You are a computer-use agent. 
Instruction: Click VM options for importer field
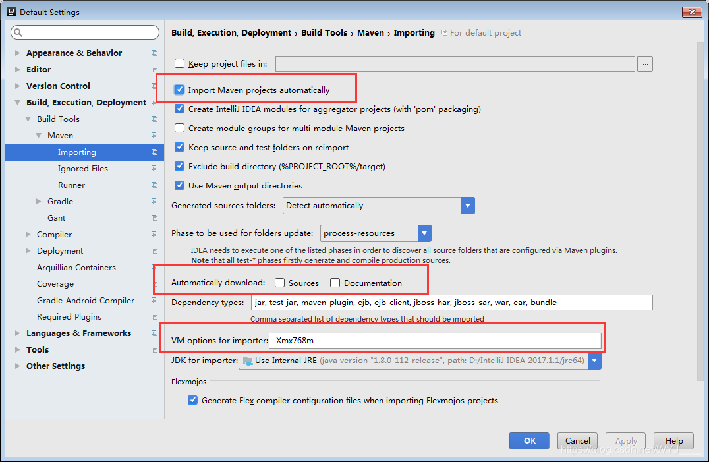coord(435,341)
